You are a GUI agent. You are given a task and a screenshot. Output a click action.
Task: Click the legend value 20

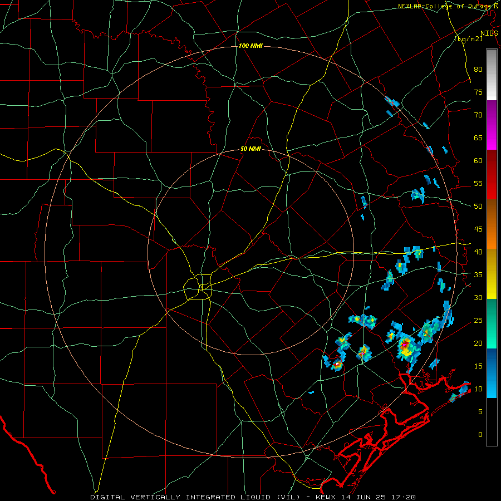[478, 343]
